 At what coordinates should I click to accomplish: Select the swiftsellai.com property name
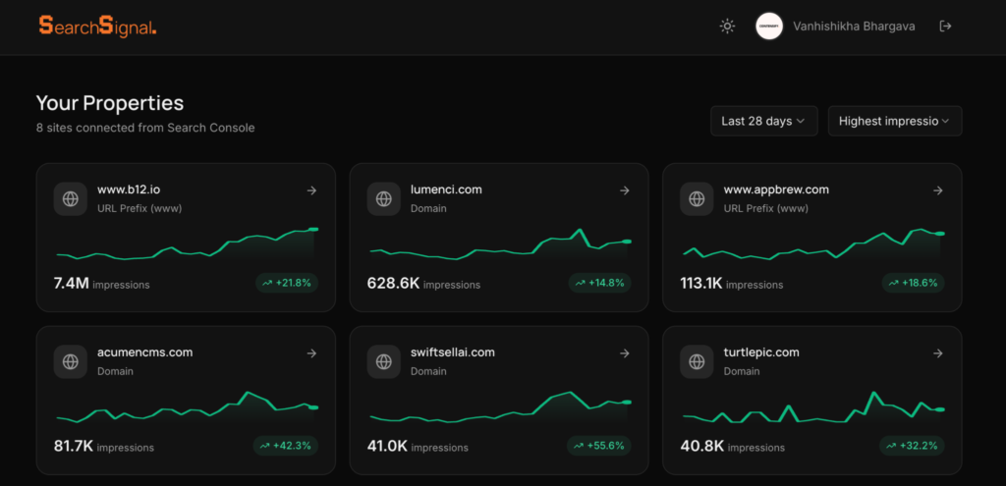coord(452,352)
